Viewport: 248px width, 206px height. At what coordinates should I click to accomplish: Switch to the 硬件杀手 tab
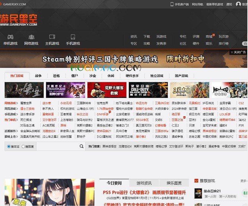click(132, 76)
